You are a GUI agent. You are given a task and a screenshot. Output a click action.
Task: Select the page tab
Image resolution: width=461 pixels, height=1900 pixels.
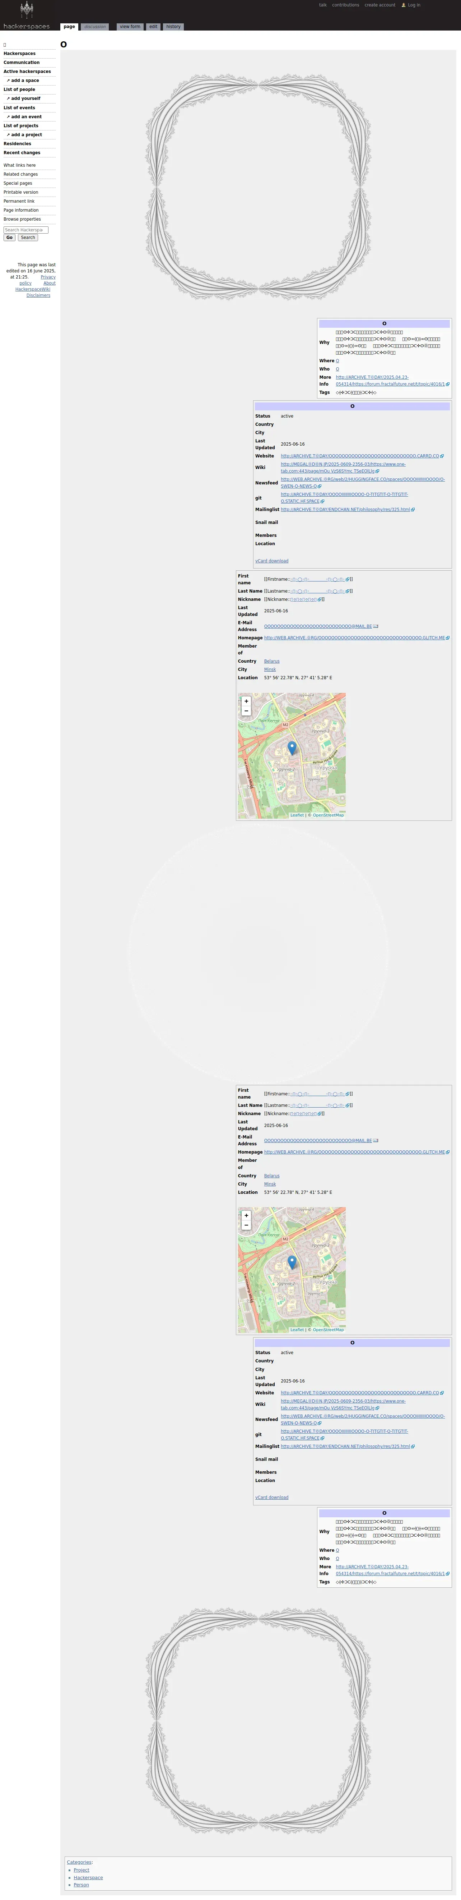tap(69, 27)
